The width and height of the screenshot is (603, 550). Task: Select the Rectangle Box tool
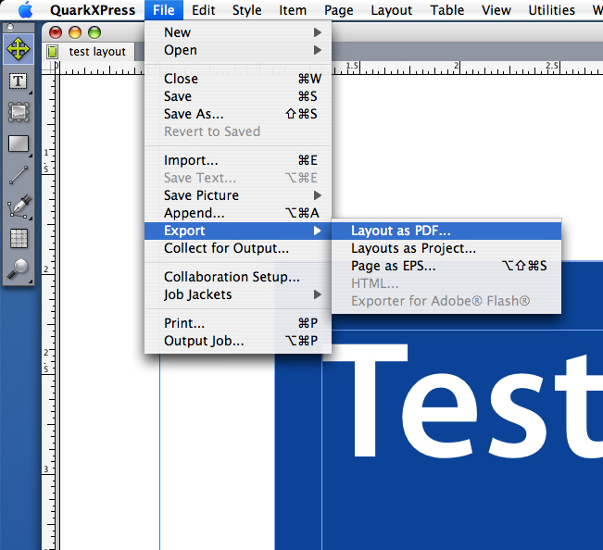tap(19, 144)
